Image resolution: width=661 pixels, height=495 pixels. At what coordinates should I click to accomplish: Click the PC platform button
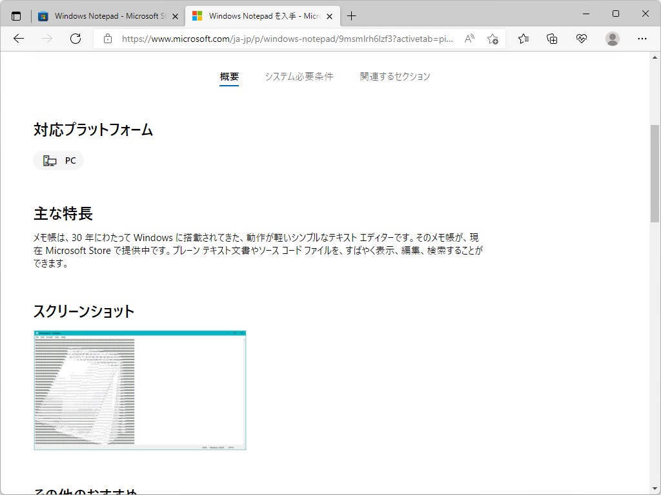coord(58,160)
